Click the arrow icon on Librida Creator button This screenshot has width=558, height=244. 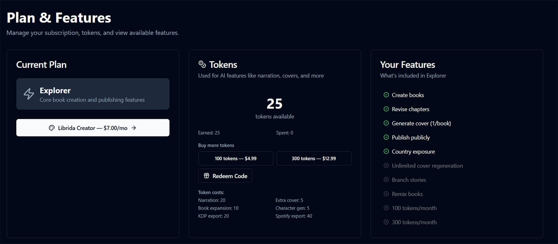134,128
